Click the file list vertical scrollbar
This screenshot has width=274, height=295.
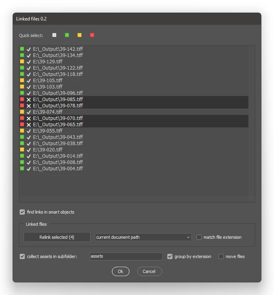point(252,124)
